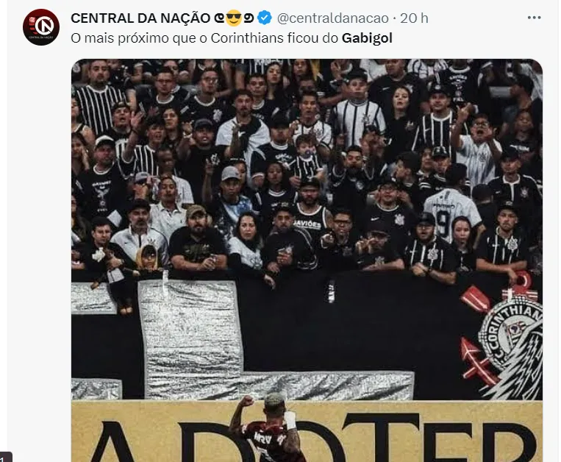This screenshot has height=462, width=561.
Task: Click the bold Gabigol word in the tweet
Action: tap(367, 38)
